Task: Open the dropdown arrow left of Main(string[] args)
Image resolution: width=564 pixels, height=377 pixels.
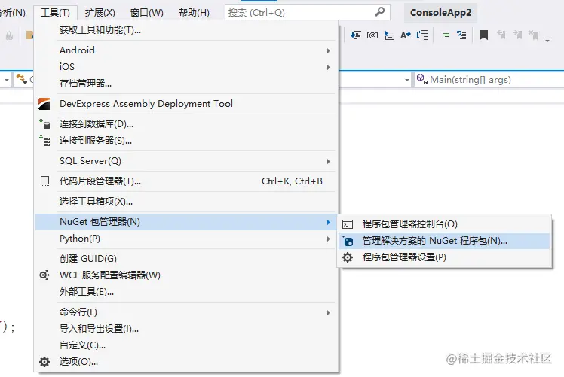Action: click(407, 80)
